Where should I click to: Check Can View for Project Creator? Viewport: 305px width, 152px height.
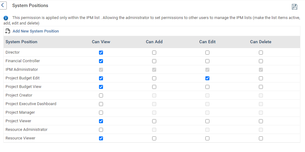(x=101, y=95)
